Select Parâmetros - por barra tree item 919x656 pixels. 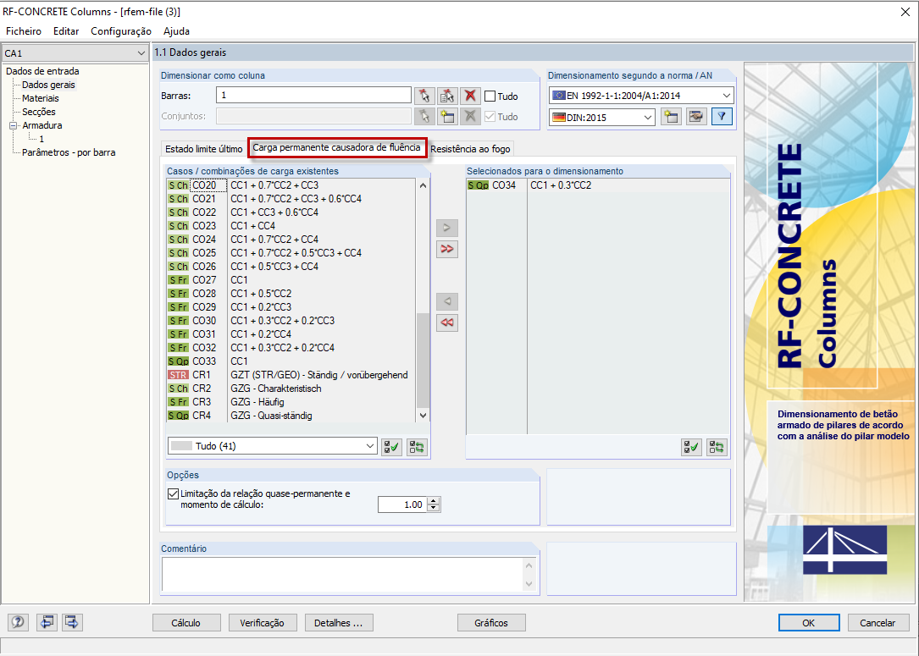[x=69, y=152]
